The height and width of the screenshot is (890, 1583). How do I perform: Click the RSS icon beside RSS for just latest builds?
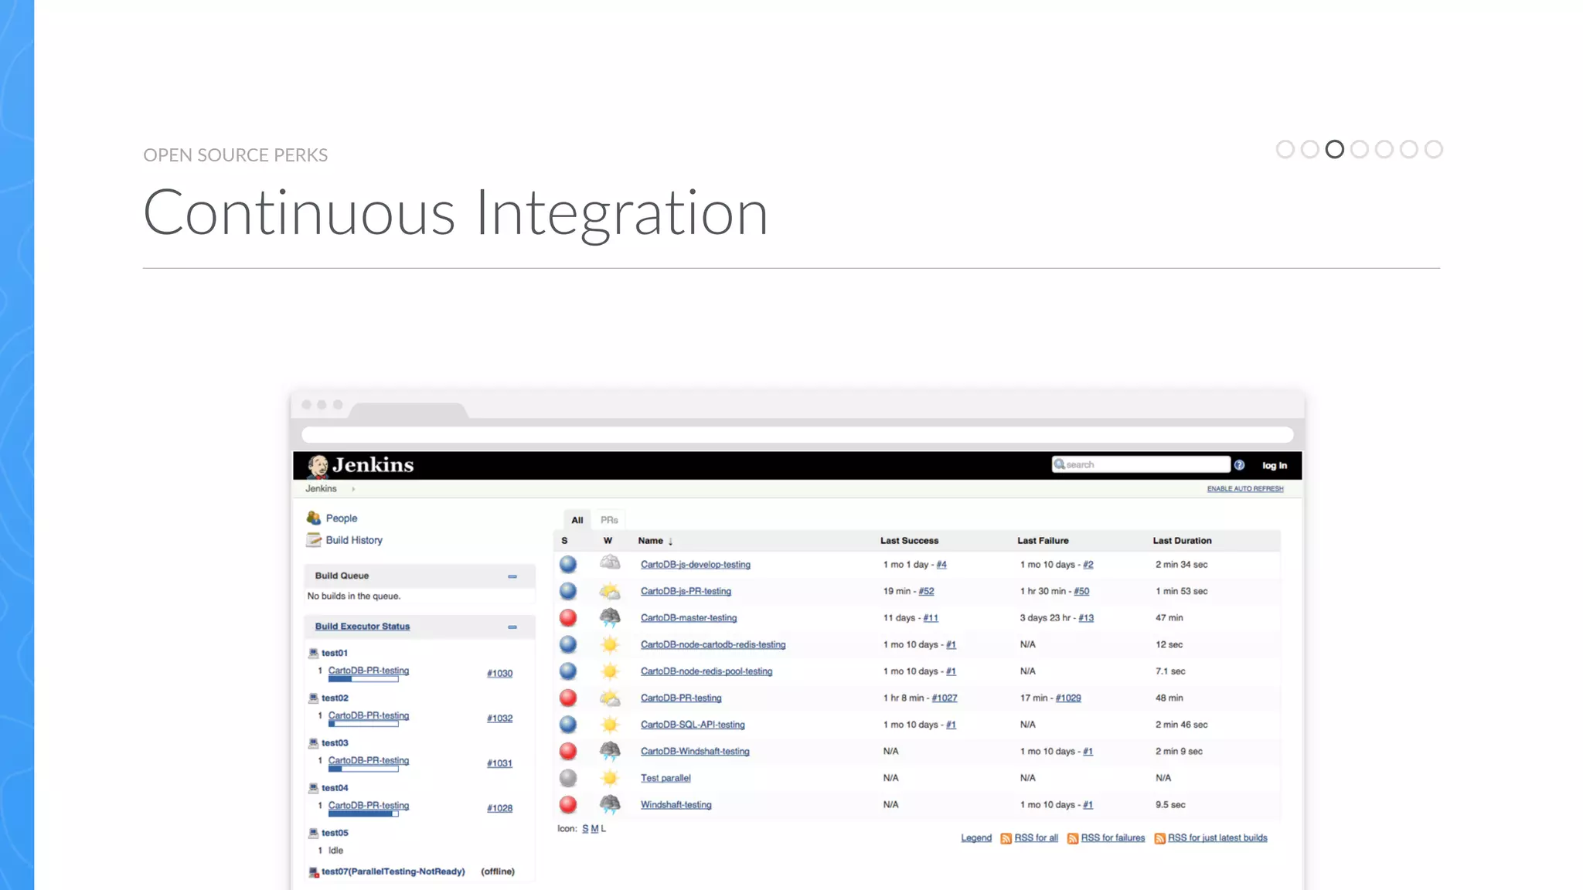pos(1159,838)
